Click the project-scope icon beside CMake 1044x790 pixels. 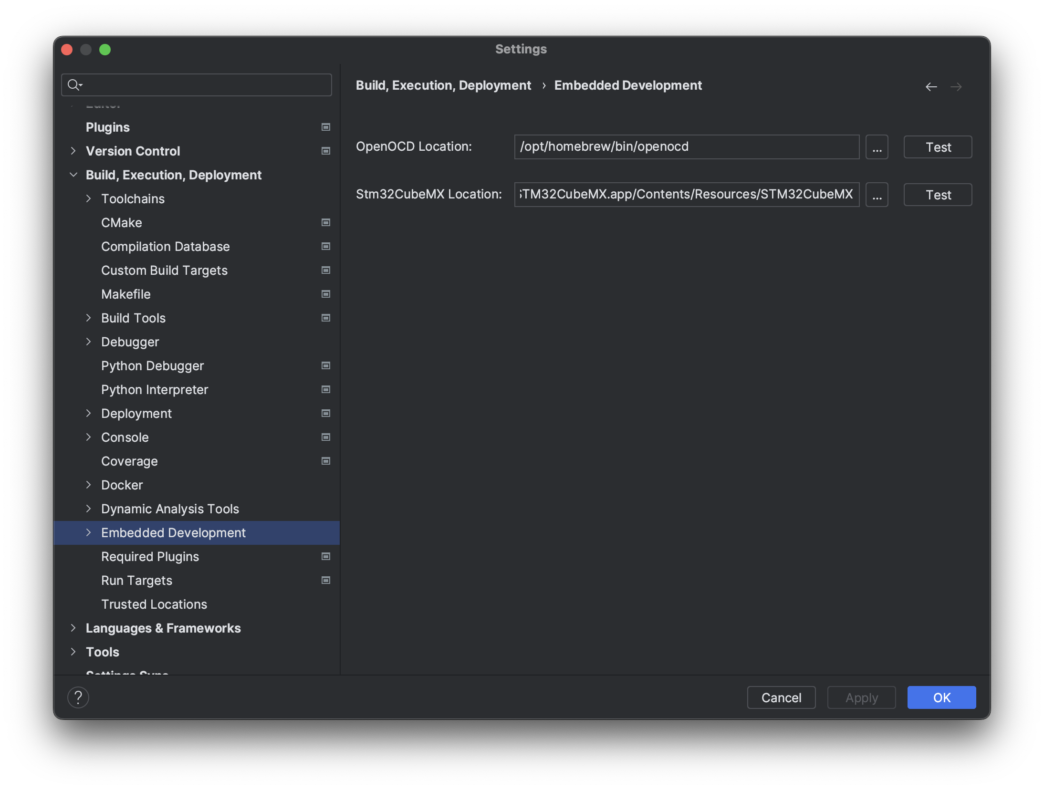(325, 222)
